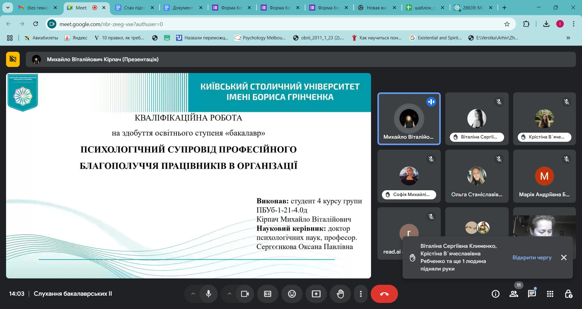The width and height of the screenshot is (582, 309).
Task: Raise hand using the hand button
Action: [x=340, y=294]
